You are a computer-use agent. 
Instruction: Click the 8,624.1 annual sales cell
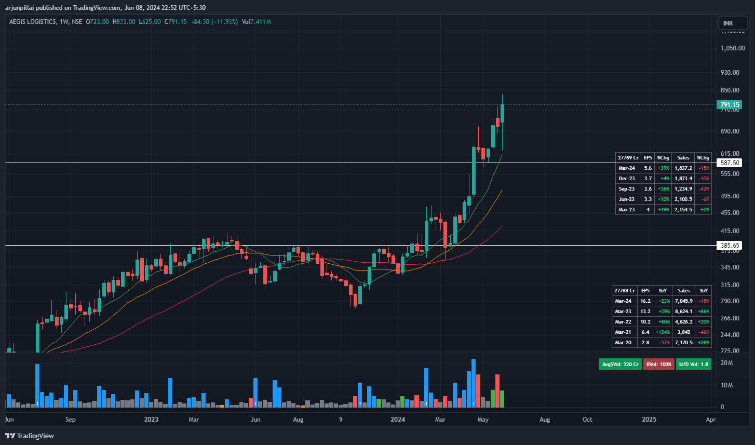(683, 312)
